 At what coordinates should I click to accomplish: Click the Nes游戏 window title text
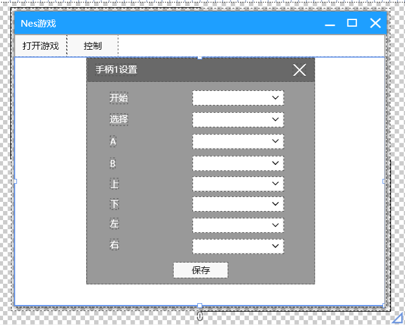coord(38,24)
